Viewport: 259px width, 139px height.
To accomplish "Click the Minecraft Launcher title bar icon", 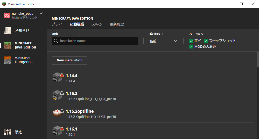I will [x=4, y=4].
